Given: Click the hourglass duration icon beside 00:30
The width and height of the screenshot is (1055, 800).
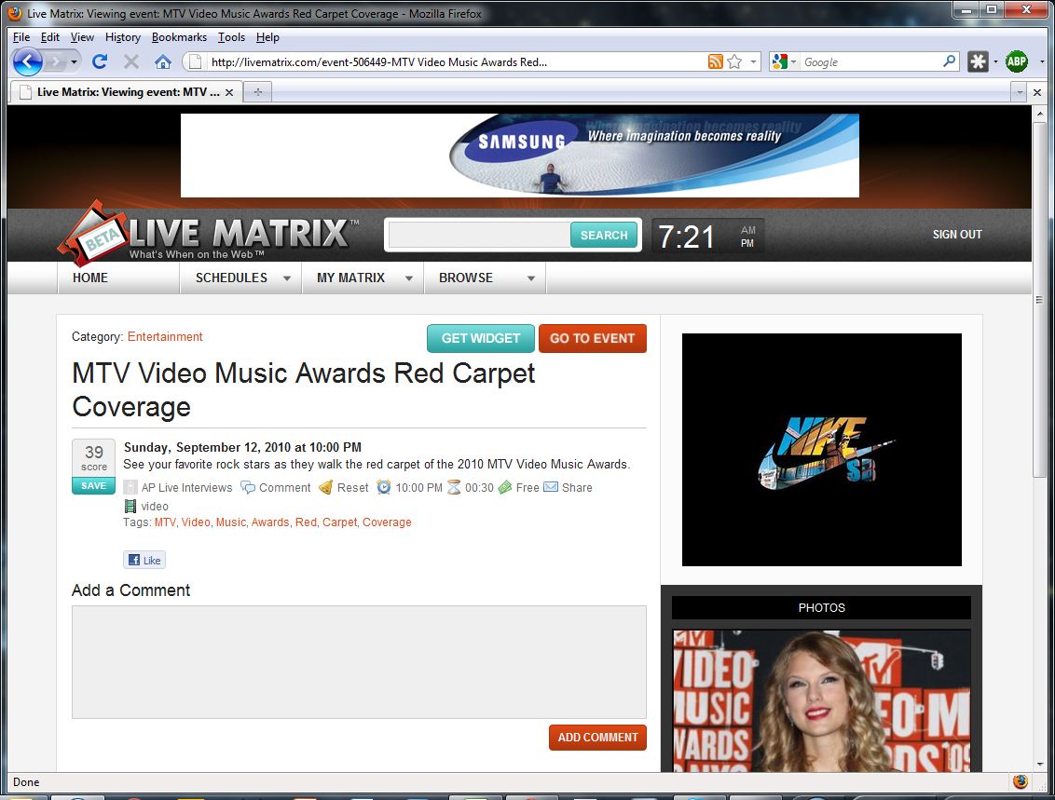Looking at the screenshot, I should [454, 487].
